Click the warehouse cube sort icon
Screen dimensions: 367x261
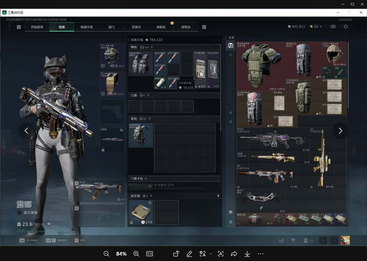(231, 212)
